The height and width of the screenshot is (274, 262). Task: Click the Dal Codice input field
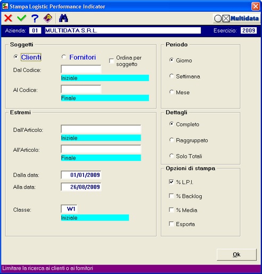click(81, 69)
